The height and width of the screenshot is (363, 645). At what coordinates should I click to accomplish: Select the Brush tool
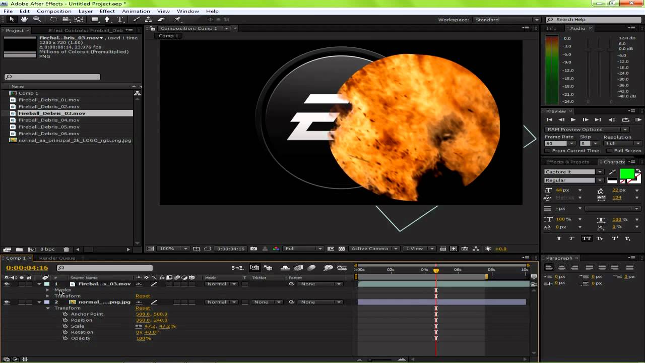pos(137,19)
